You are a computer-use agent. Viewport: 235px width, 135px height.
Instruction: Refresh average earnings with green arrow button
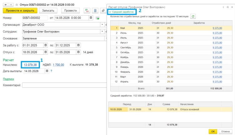(193, 17)
